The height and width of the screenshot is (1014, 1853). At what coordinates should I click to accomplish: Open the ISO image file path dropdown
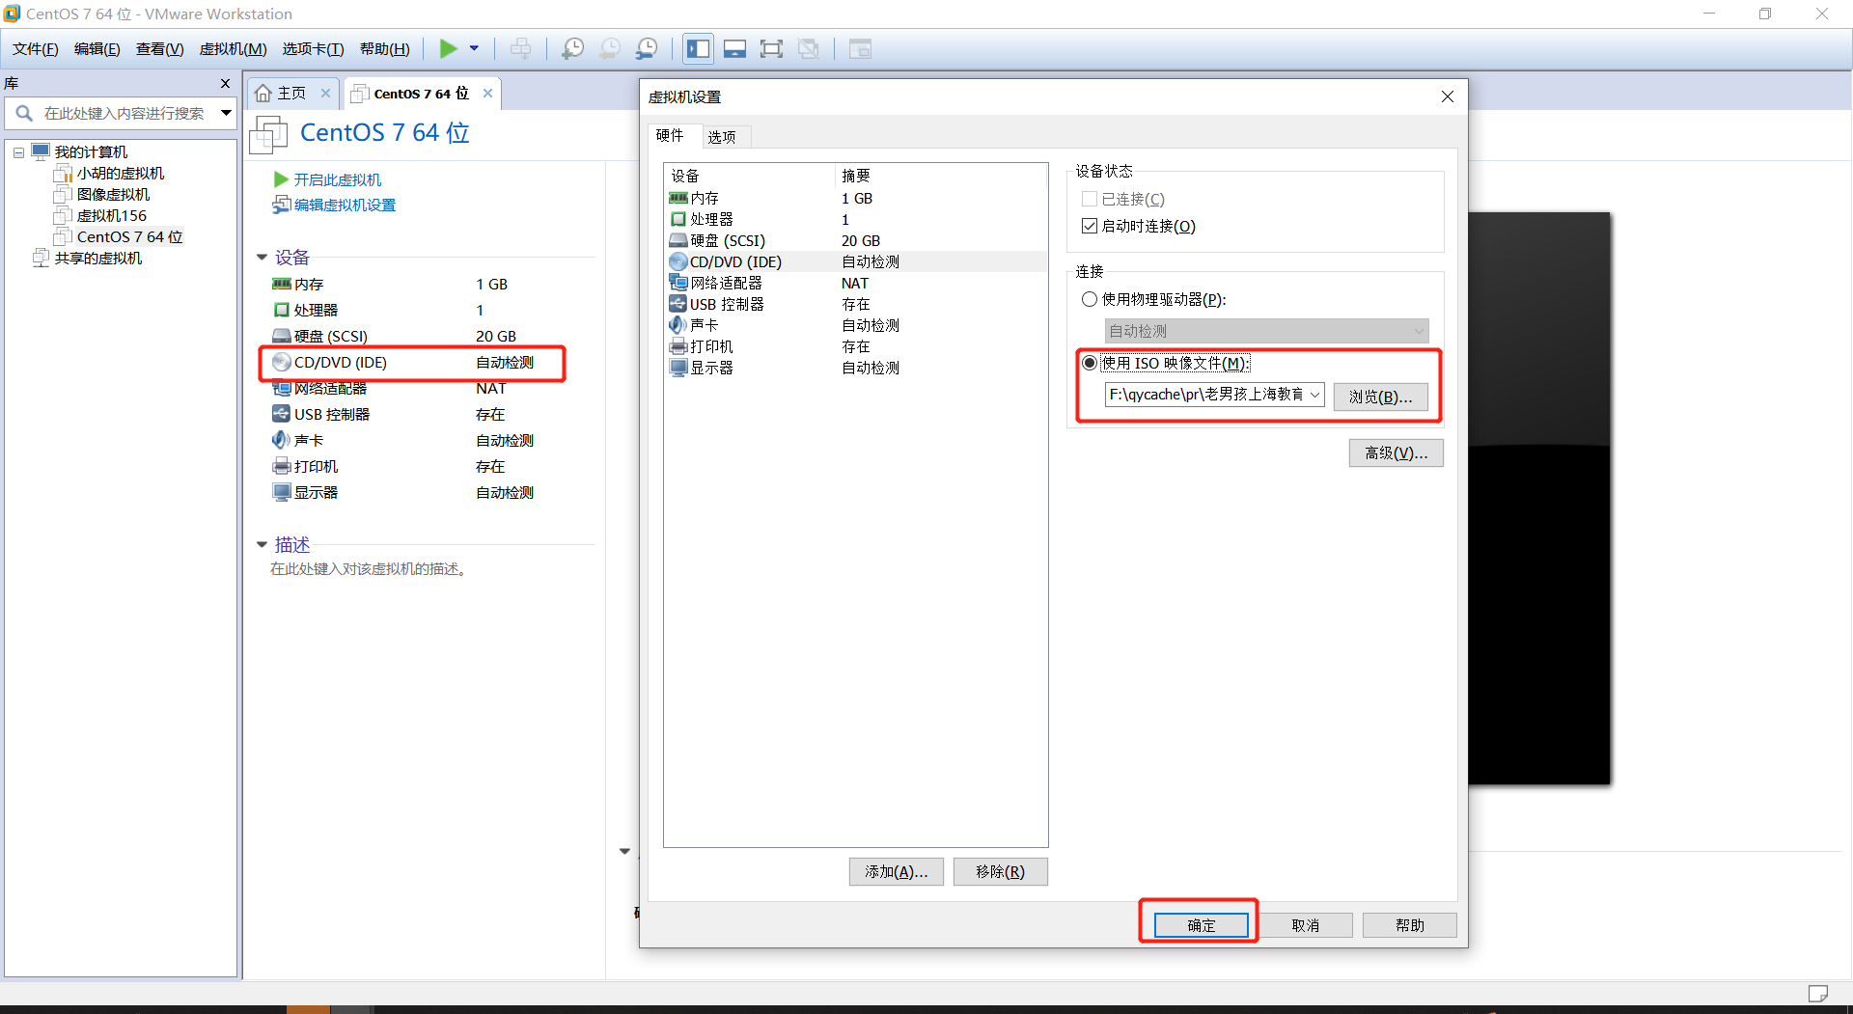pyautogui.click(x=1314, y=395)
